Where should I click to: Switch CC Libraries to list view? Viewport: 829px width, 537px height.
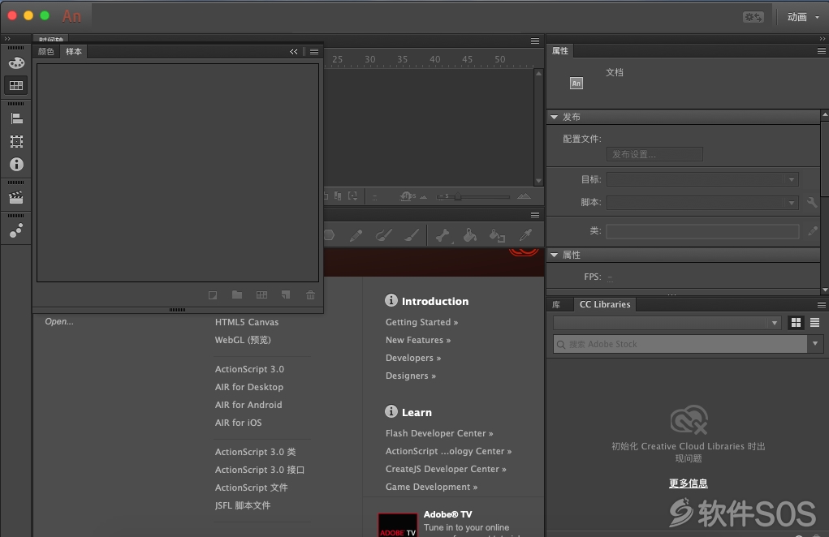click(x=814, y=323)
